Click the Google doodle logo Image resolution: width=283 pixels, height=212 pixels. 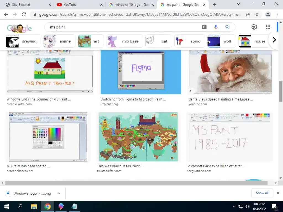(x=19, y=28)
